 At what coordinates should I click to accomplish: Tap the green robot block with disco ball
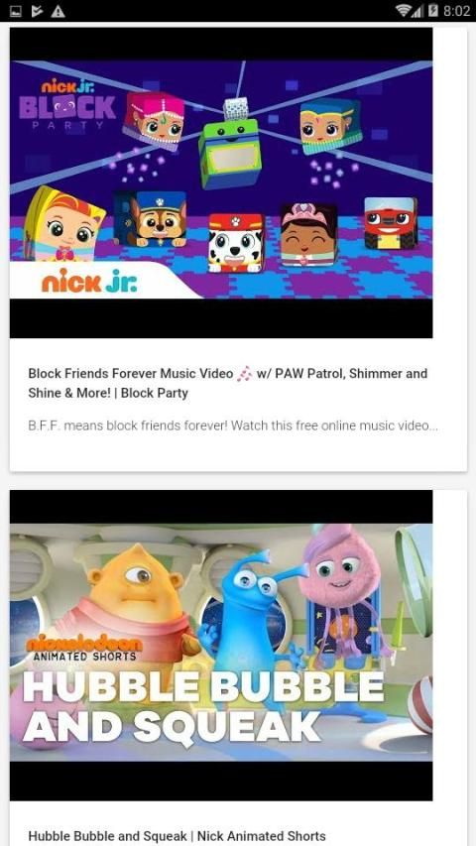(229, 146)
